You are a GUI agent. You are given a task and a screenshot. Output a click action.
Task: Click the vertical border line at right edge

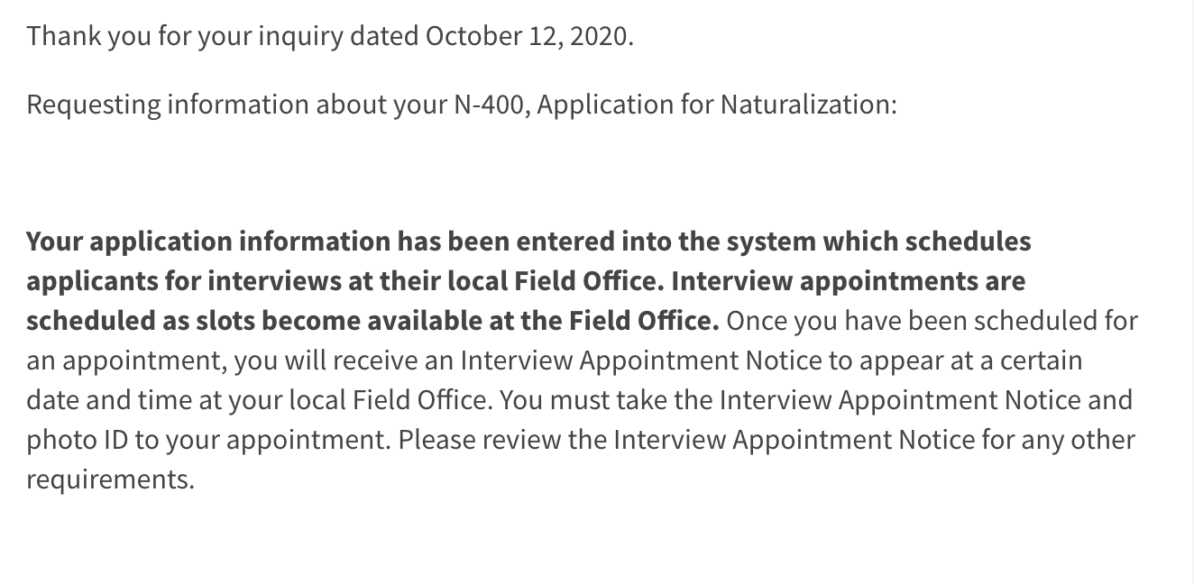(1192, 292)
